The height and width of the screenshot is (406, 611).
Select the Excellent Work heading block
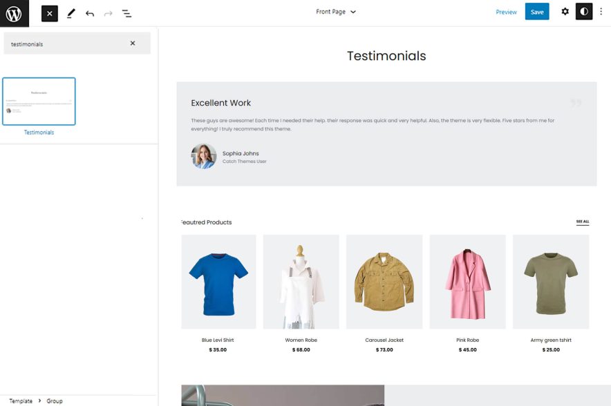pos(221,102)
